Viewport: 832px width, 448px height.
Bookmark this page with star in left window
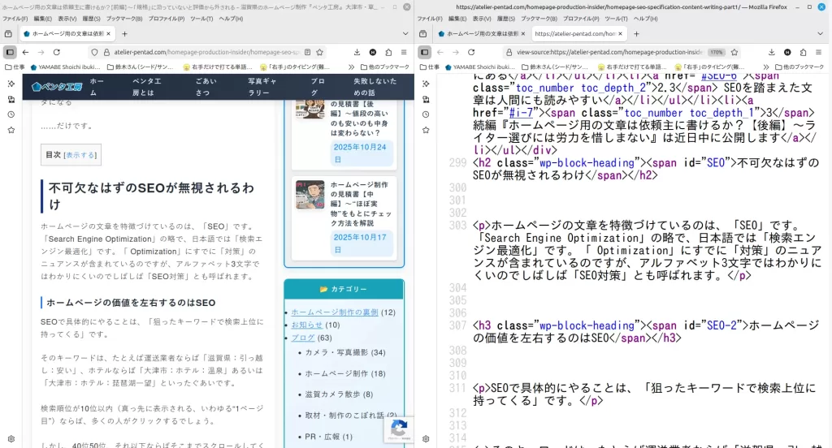pyautogui.click(x=320, y=52)
